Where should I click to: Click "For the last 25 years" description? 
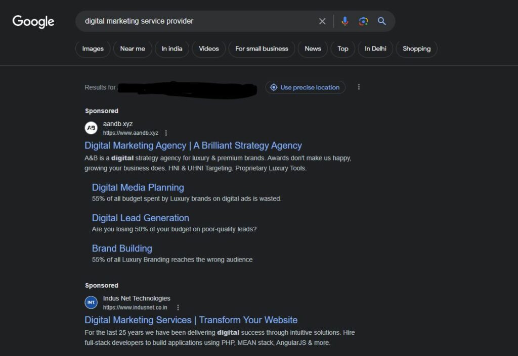tap(220, 337)
